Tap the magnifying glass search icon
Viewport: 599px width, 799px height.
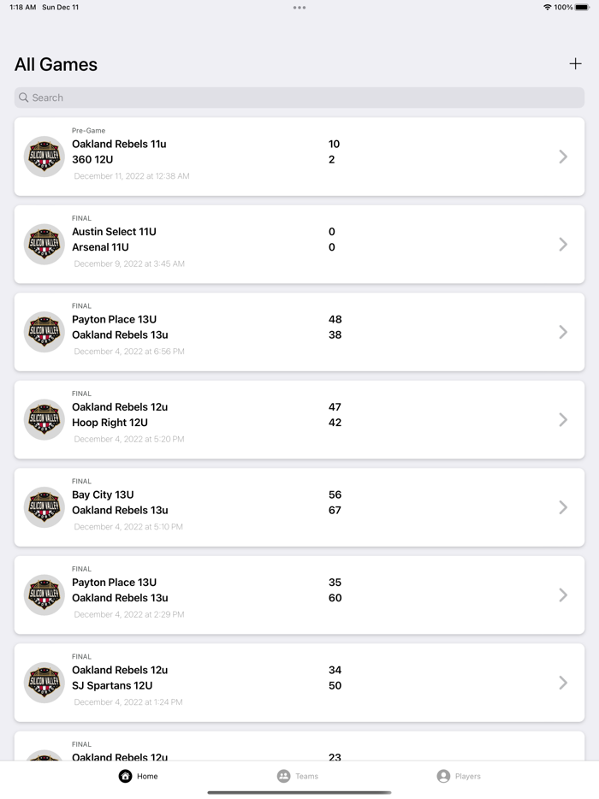pos(23,98)
